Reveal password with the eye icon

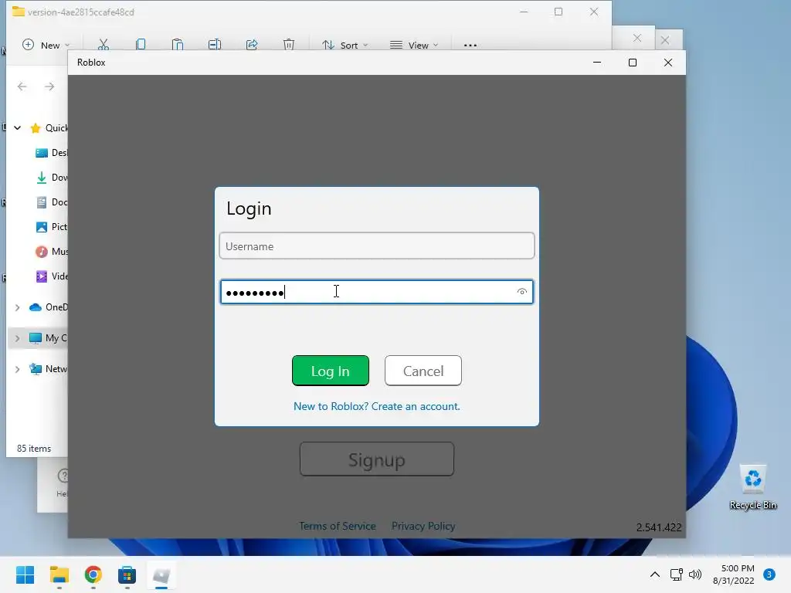(522, 291)
